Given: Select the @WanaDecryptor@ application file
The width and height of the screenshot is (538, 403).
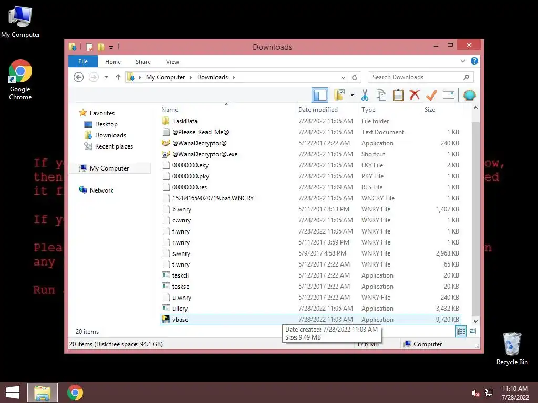Looking at the screenshot, I should coord(311,143).
